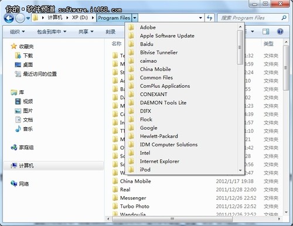Choose Internet Explorer from dropdown list

click(x=181, y=162)
